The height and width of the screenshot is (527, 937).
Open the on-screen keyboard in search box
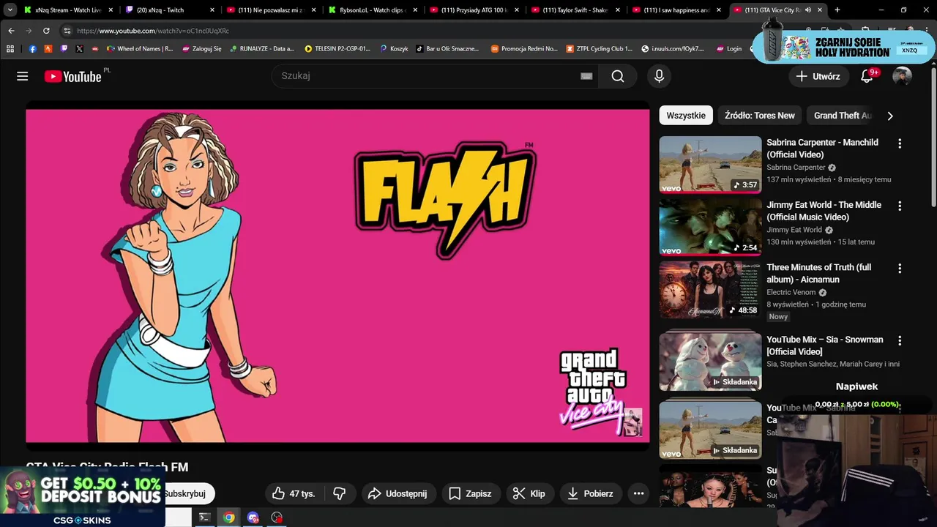(x=586, y=76)
